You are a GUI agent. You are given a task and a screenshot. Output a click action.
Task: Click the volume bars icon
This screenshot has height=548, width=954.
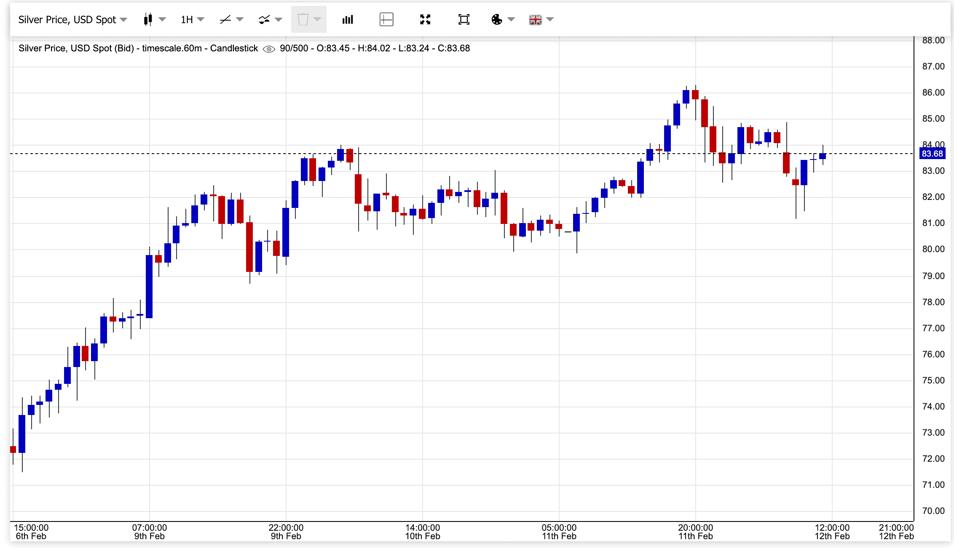pos(347,19)
